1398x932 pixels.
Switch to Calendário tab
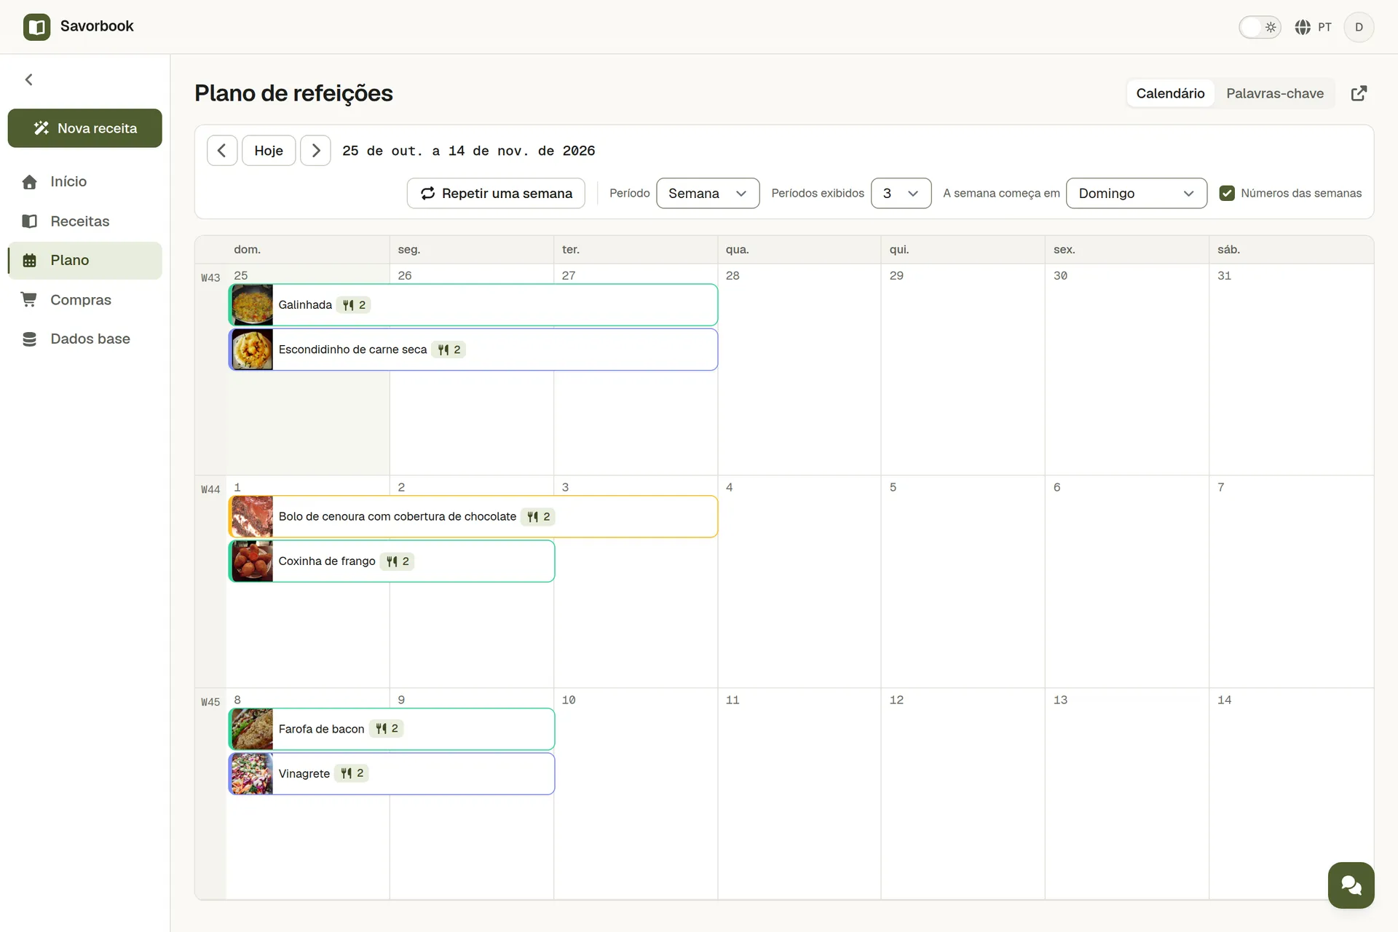pyautogui.click(x=1170, y=93)
